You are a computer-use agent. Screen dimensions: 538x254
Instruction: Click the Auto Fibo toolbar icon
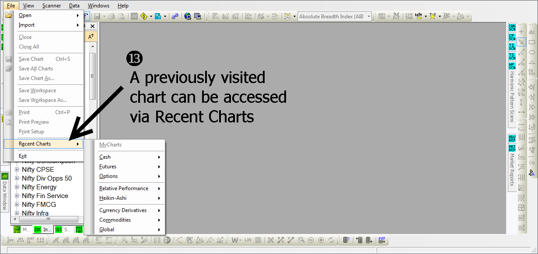[382, 17]
